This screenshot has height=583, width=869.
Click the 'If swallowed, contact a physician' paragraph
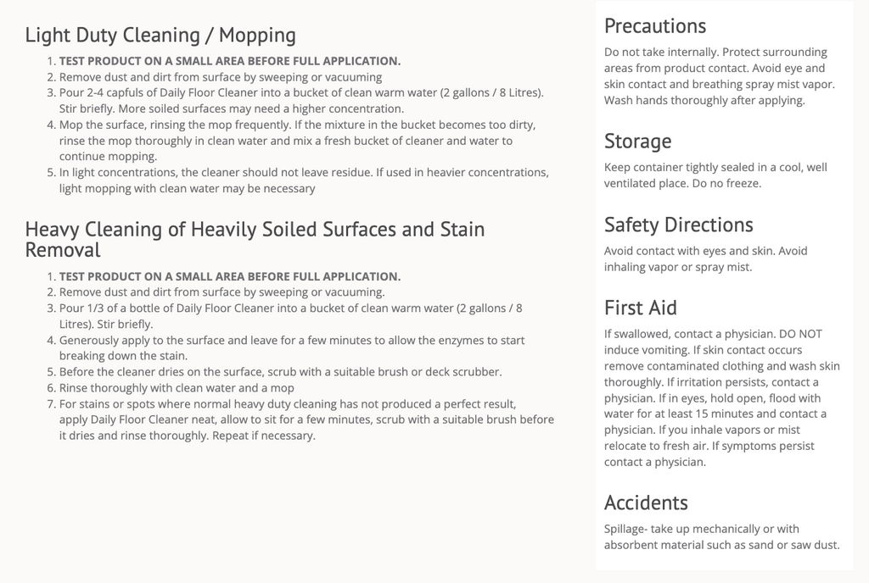(722, 397)
